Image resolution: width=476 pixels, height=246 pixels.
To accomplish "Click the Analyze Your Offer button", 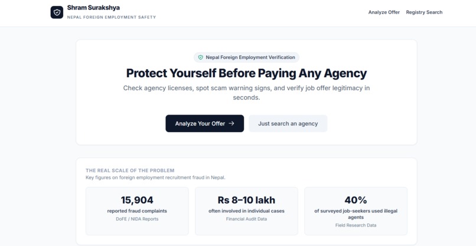I will click(204, 123).
